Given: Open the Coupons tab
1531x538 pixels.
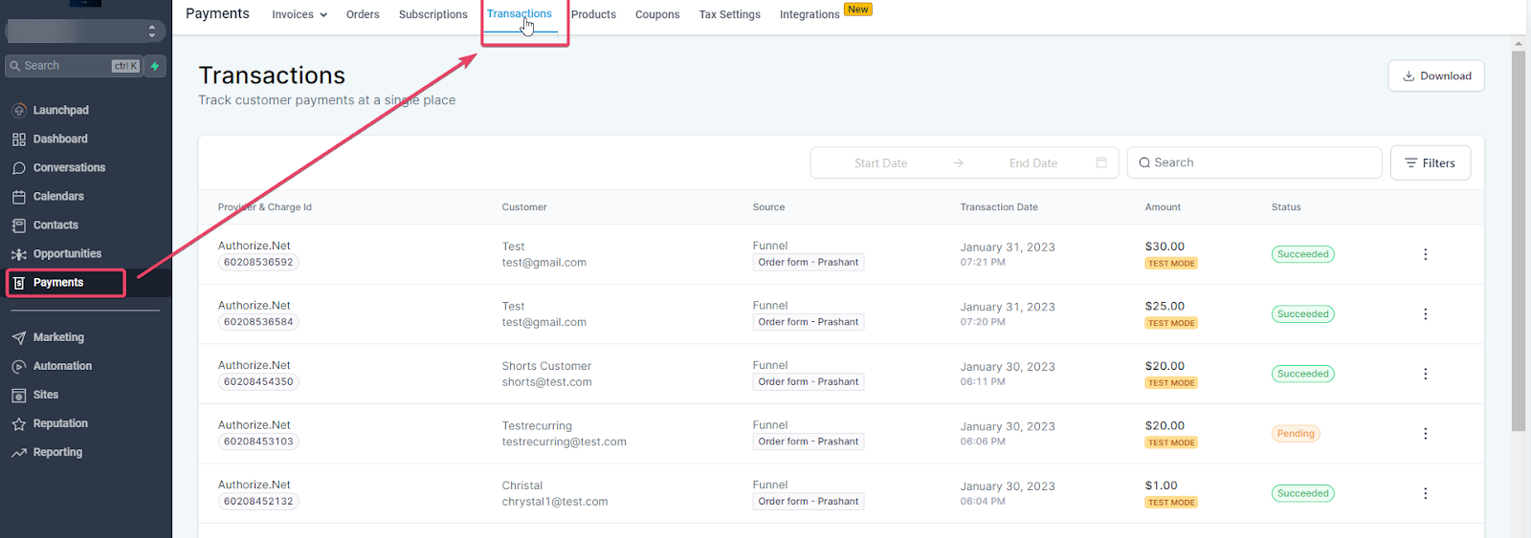Looking at the screenshot, I should pyautogui.click(x=657, y=14).
